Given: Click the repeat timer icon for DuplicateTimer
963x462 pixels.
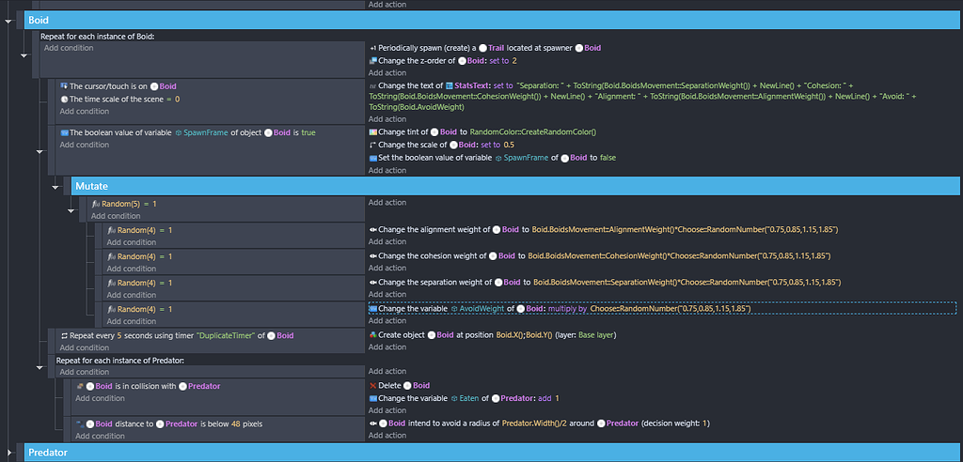Looking at the screenshot, I should click(x=64, y=335).
